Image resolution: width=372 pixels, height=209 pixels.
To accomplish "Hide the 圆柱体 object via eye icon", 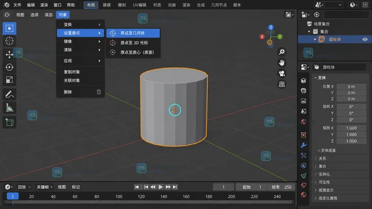I will tap(365, 39).
